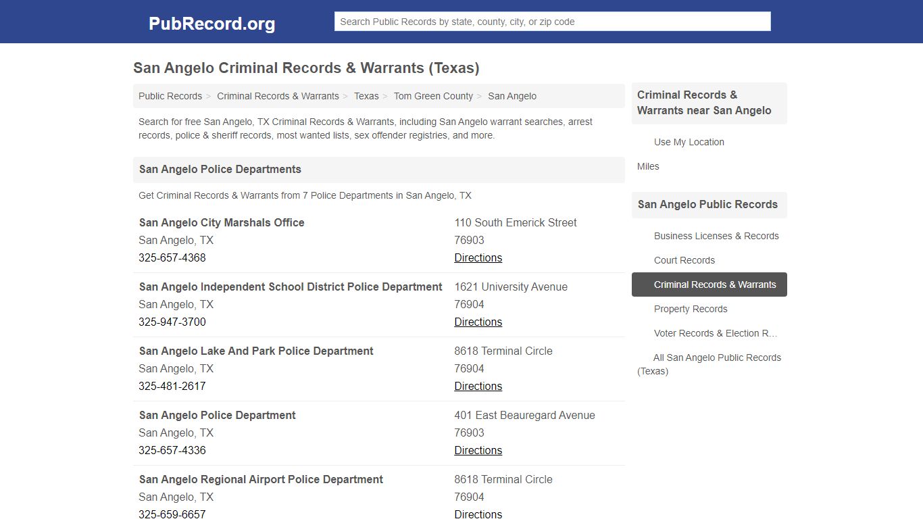Call 325-659-6657 phone number
Image resolution: width=923 pixels, height=519 pixels.
172,514
